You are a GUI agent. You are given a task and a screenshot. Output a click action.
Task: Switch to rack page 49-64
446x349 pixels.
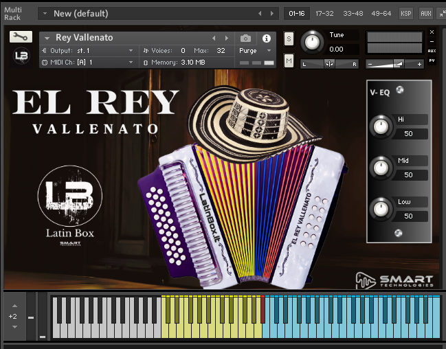(381, 13)
